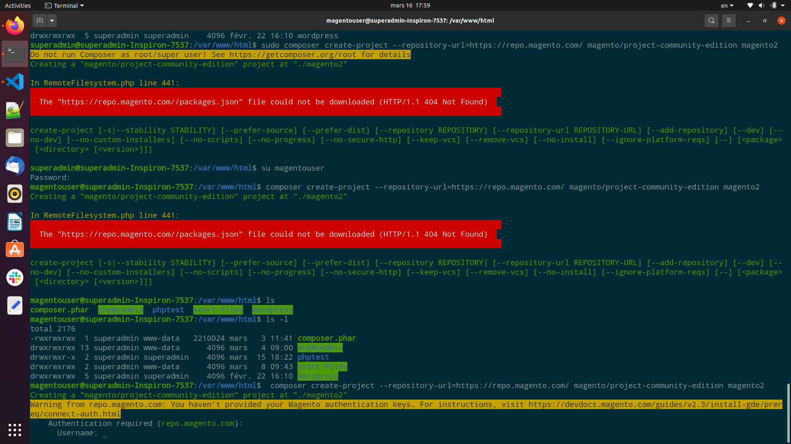Open Ubuntu Software store icon
The image size is (791, 444).
coord(15,250)
